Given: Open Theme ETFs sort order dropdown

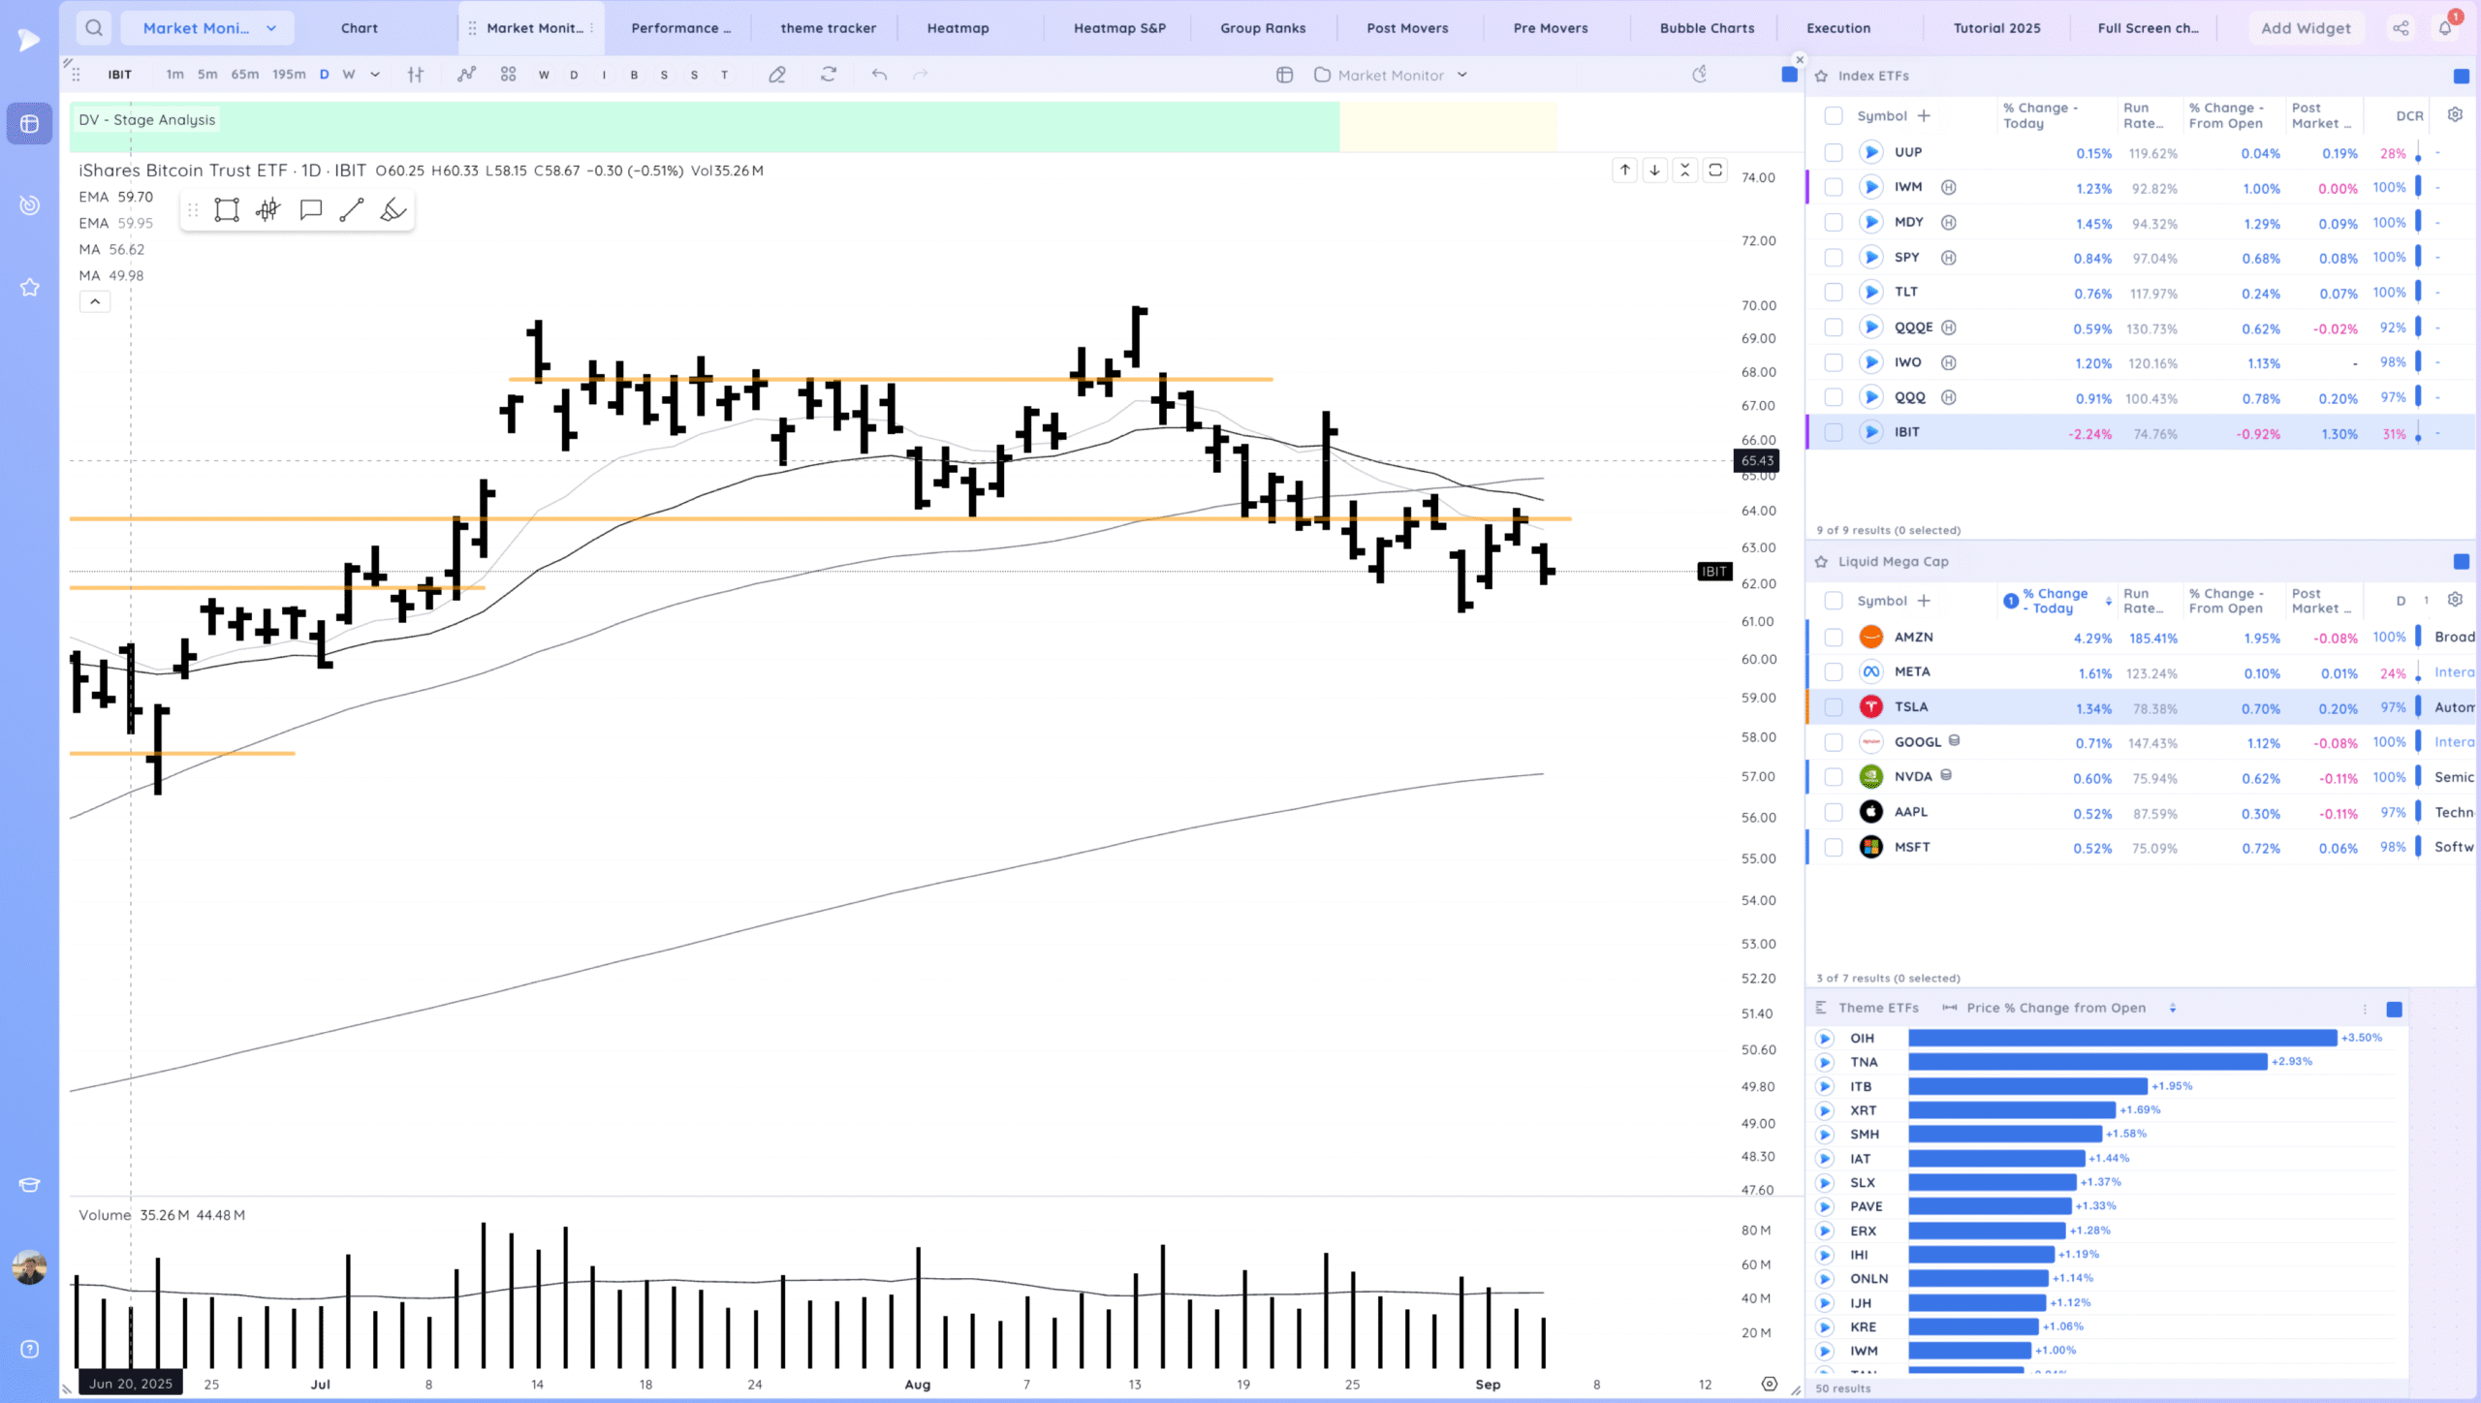Looking at the screenshot, I should tap(2173, 1008).
